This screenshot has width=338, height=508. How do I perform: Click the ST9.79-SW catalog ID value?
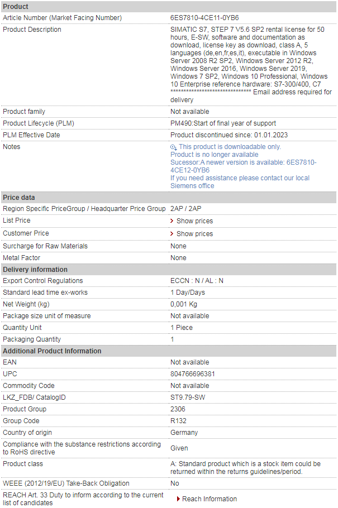(x=188, y=397)
